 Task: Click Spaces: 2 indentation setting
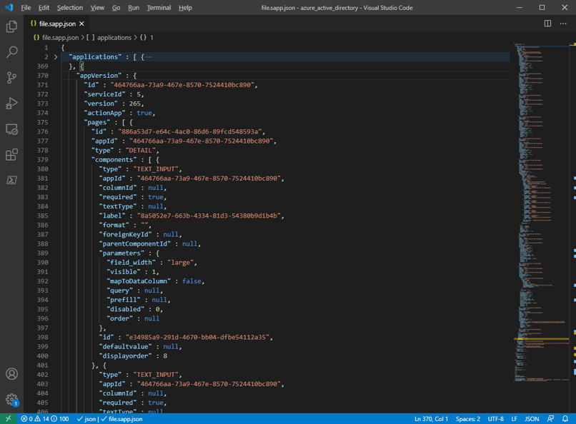click(468, 419)
